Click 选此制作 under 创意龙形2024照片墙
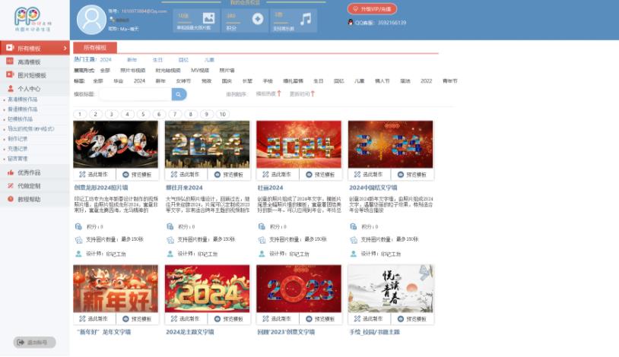The height and width of the screenshot is (357, 619). (x=94, y=175)
